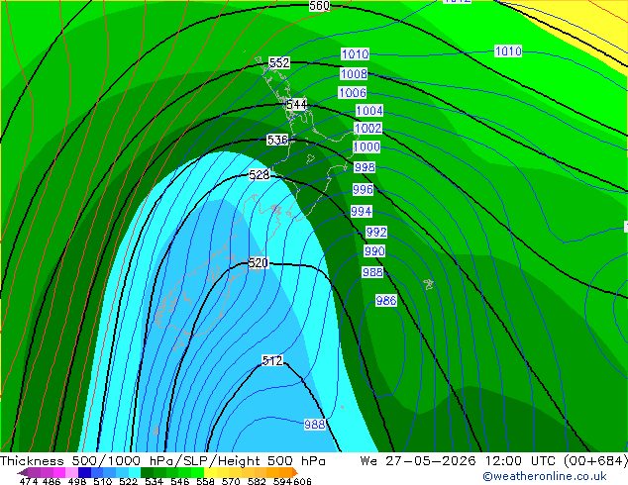Viewport: 628px width, 485px height.
Task: Click the cyan 522 legend swatch
Action: pyautogui.click(x=135, y=472)
